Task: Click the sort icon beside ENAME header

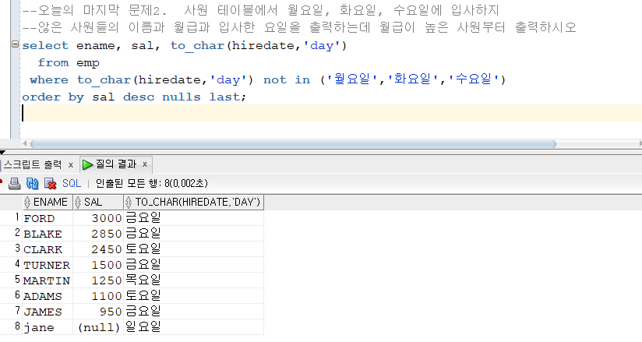Action: (x=27, y=202)
